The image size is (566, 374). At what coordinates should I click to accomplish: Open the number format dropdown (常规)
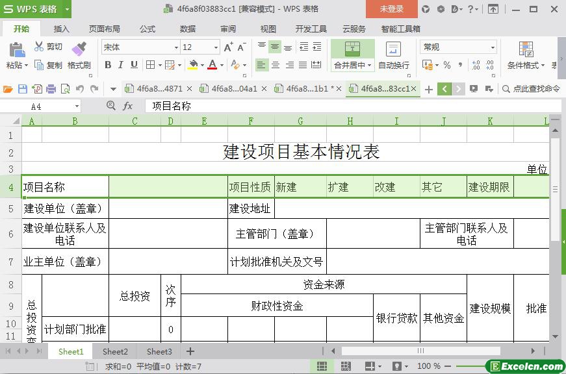point(493,47)
